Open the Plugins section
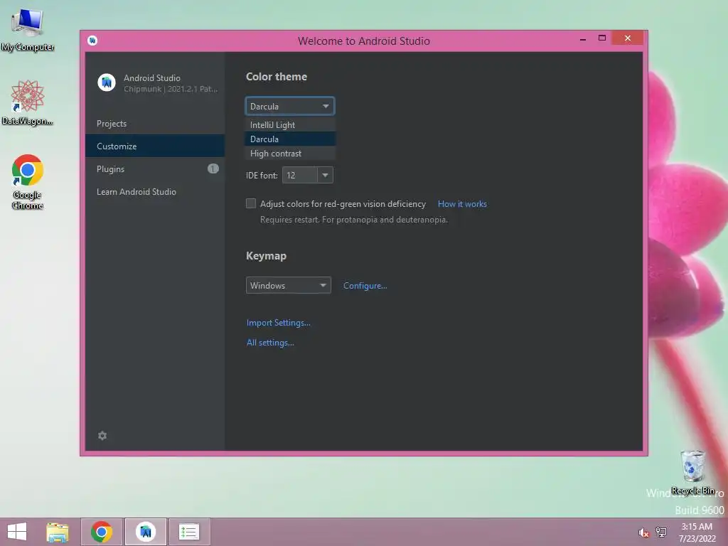728x546 pixels. [x=155, y=168]
